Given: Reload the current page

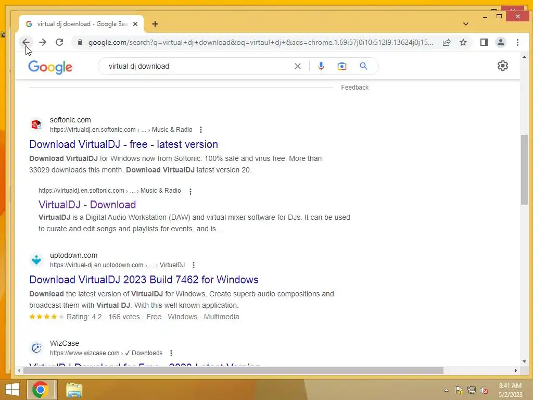Looking at the screenshot, I should [x=59, y=42].
